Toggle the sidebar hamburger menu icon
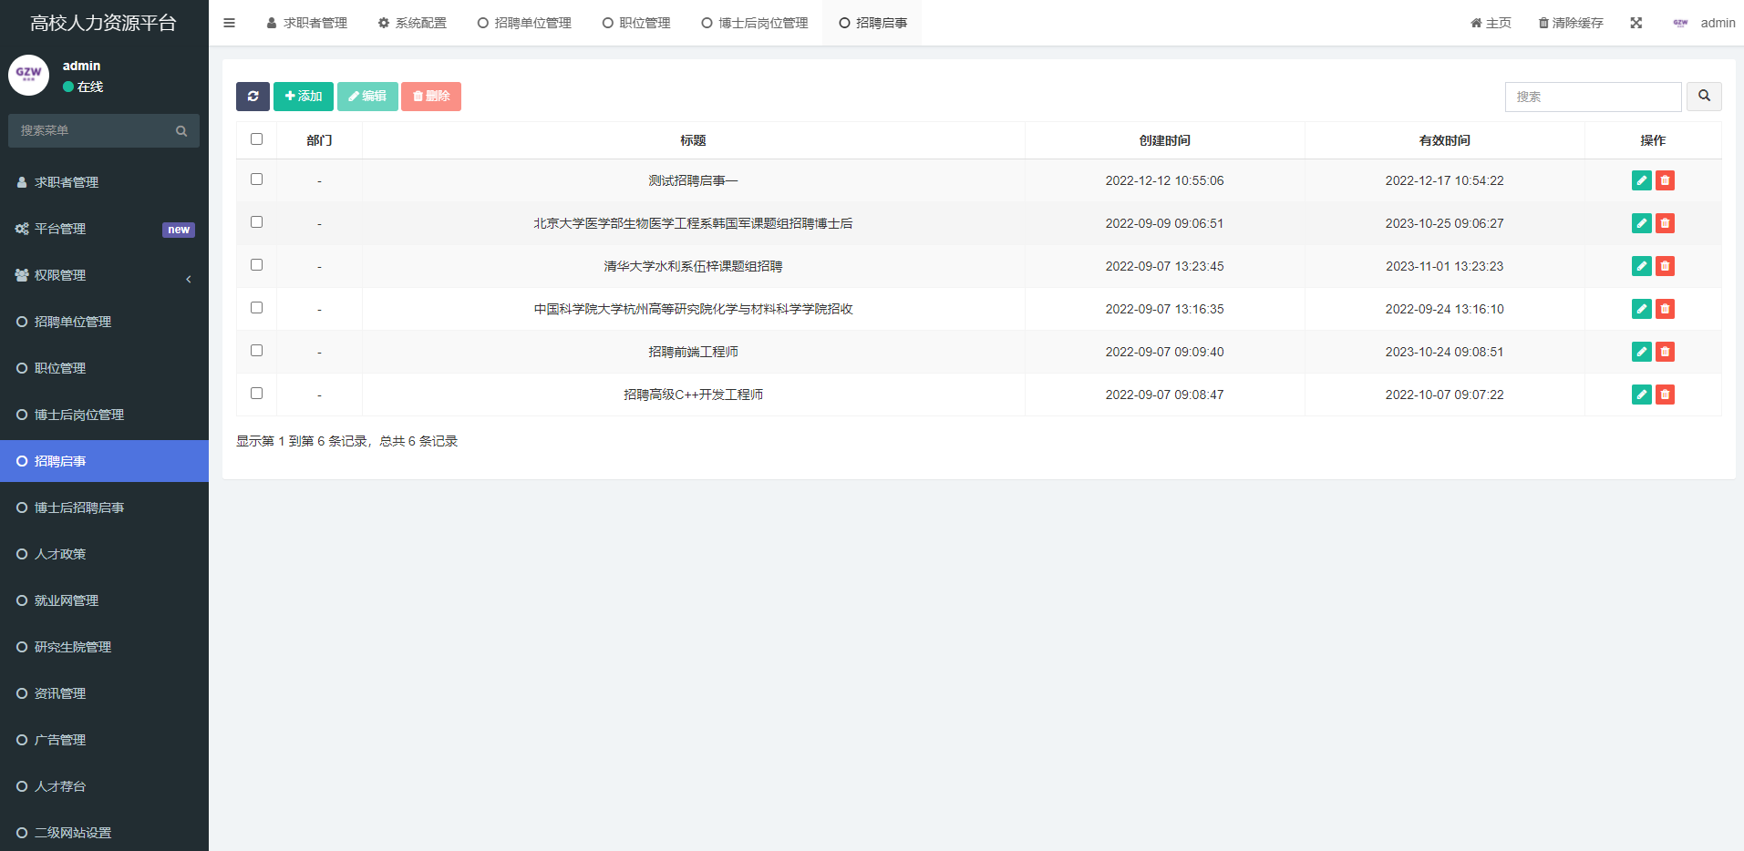1744x851 pixels. 230,23
